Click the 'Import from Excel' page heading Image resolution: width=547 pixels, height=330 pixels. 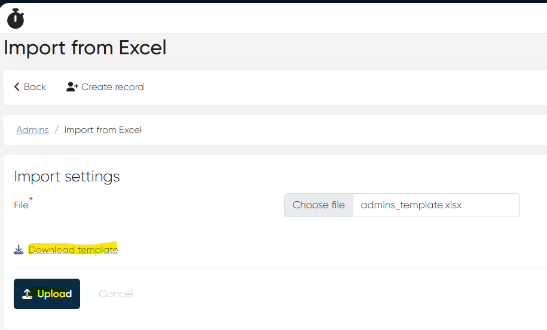point(85,48)
